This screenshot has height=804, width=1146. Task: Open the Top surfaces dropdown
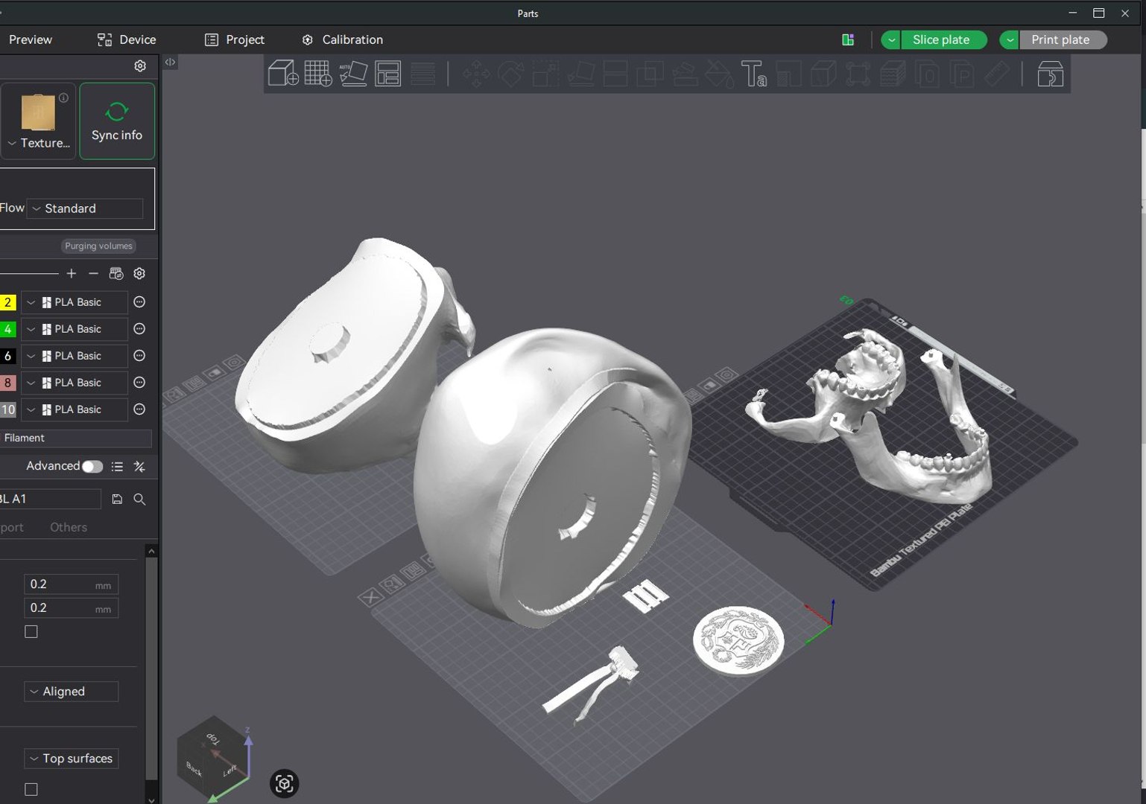(72, 759)
